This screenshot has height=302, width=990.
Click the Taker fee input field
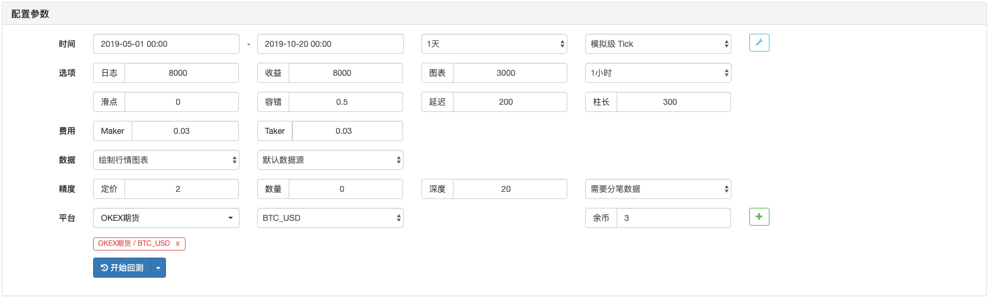click(x=347, y=131)
